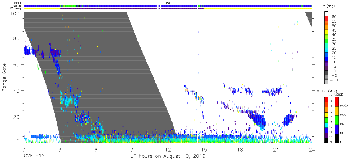Click the ELEV bar label '25'
The width and height of the screenshot is (351, 162).
pyautogui.click(x=334, y=49)
